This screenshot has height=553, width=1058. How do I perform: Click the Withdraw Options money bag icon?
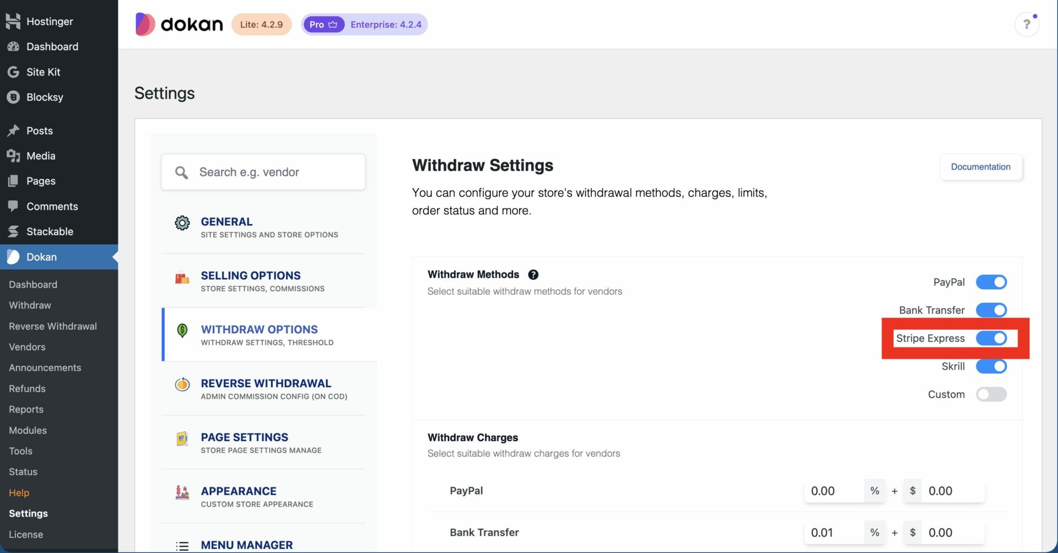click(x=182, y=330)
